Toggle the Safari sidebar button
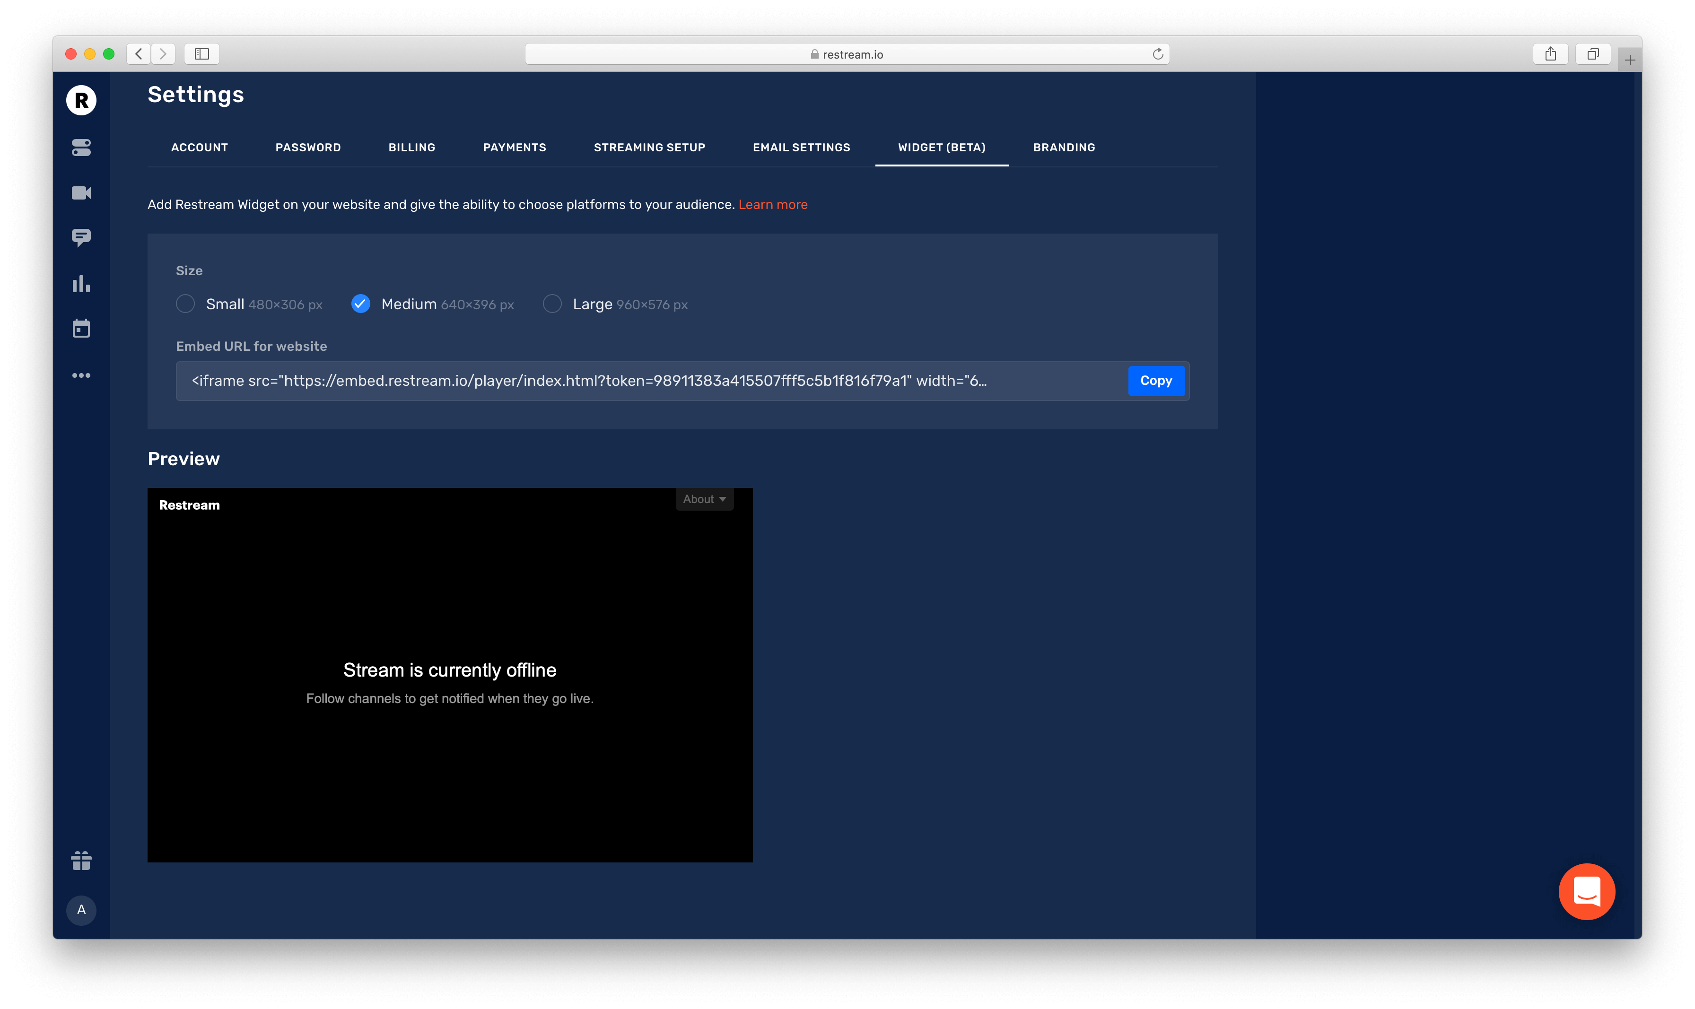This screenshot has height=1009, width=1695. click(202, 54)
